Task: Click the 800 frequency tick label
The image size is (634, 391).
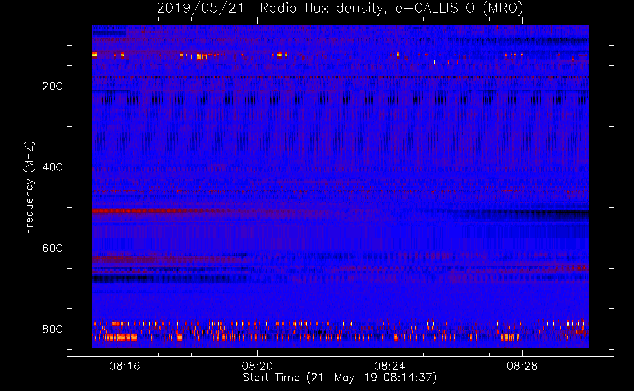Action: [x=53, y=329]
